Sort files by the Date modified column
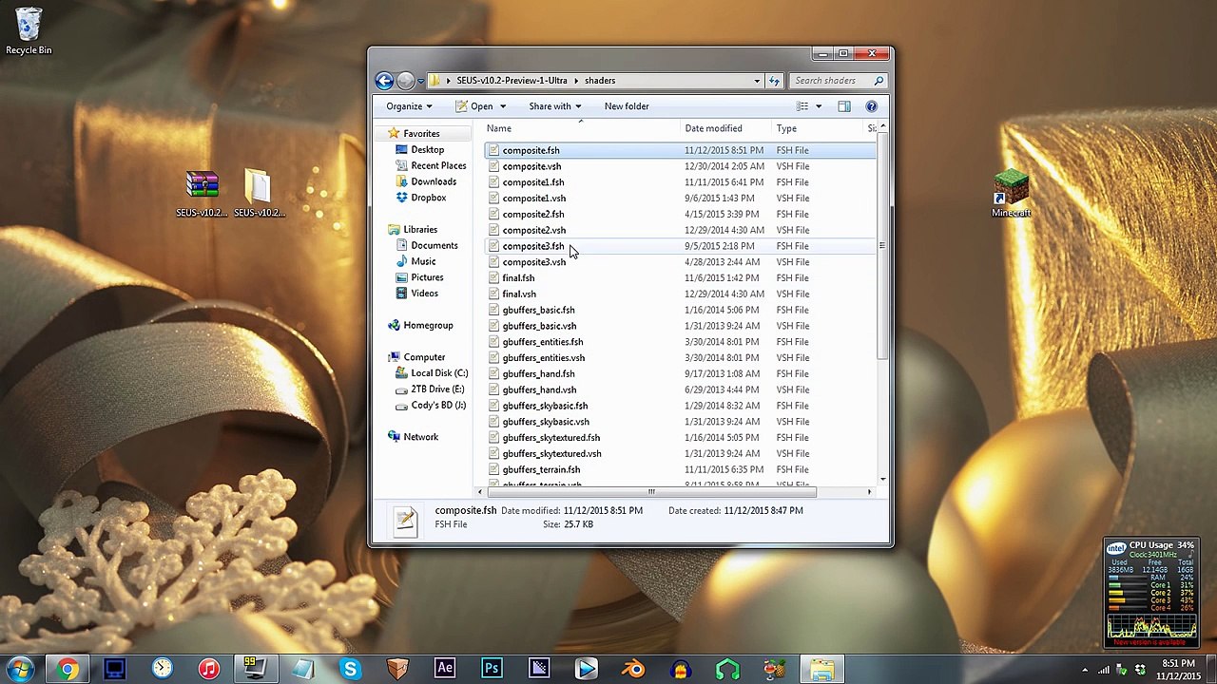Image resolution: width=1217 pixels, height=684 pixels. coord(713,128)
